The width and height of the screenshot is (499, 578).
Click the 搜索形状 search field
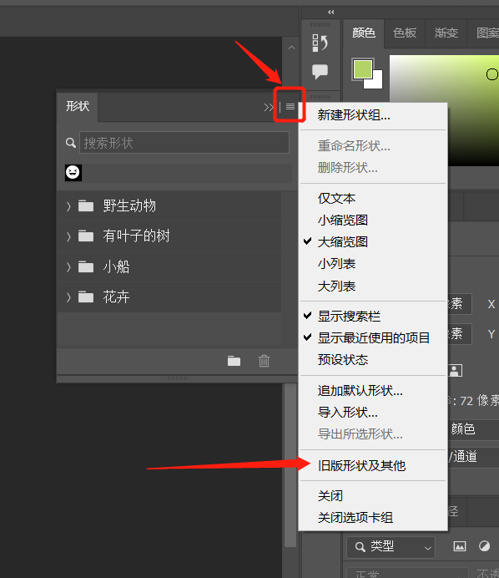click(184, 143)
